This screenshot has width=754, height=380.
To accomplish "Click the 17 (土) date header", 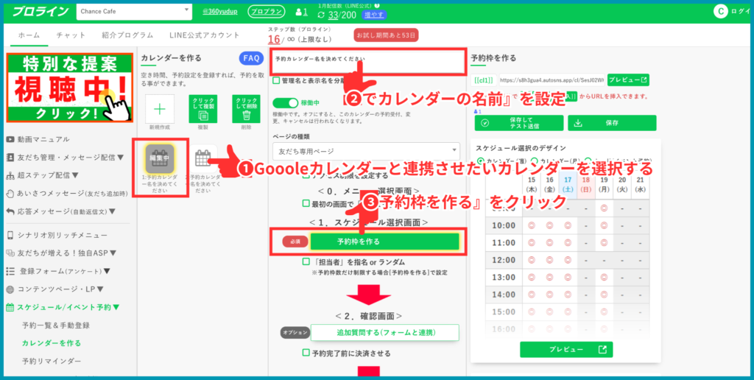I will (x=568, y=185).
